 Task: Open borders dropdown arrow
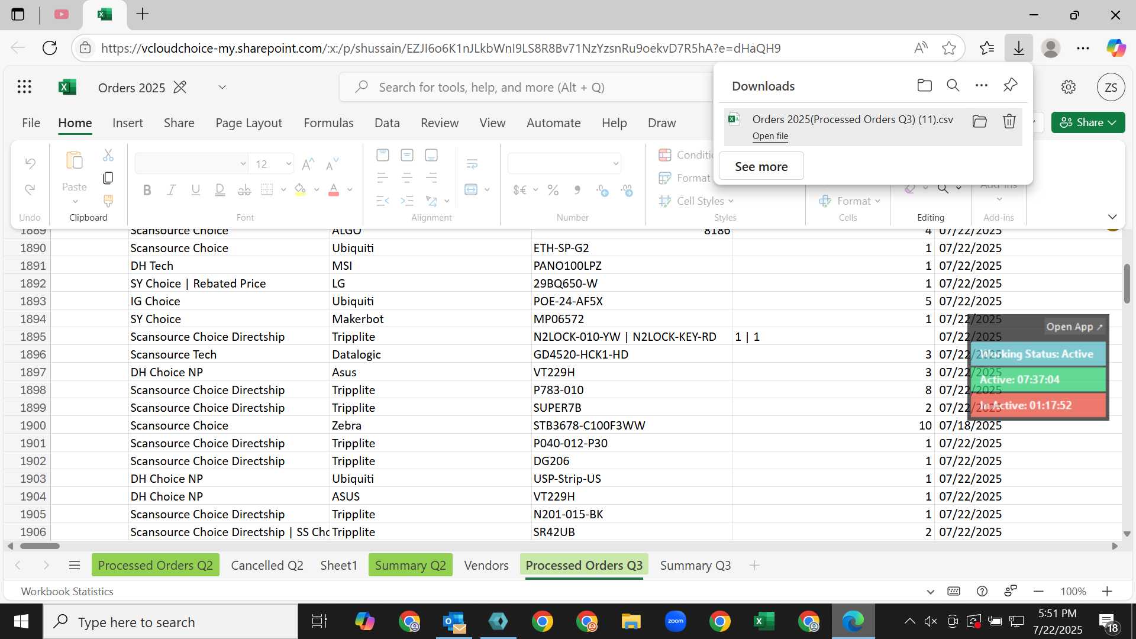point(283,190)
